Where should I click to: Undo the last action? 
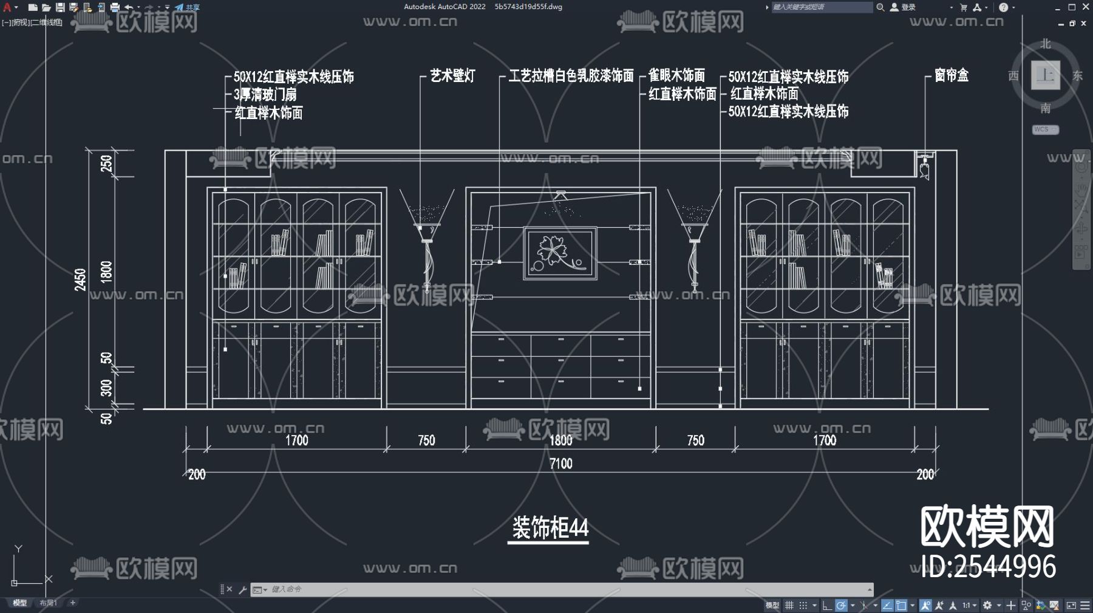click(129, 7)
